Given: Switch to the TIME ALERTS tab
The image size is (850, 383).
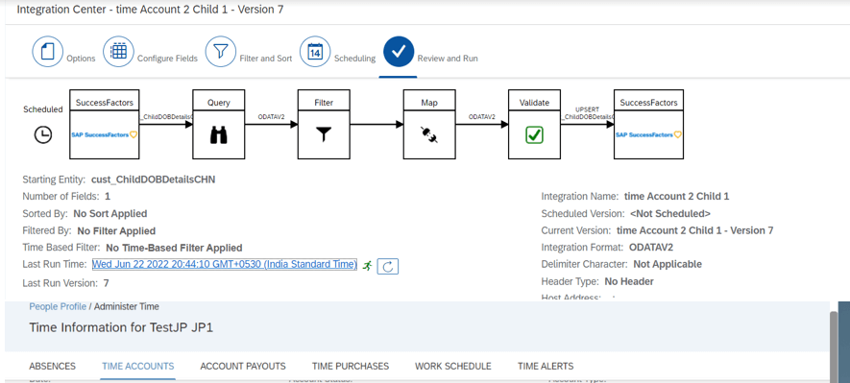Looking at the screenshot, I should (x=546, y=367).
